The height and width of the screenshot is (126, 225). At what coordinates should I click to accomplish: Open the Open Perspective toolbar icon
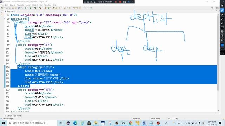[x=217, y=8]
